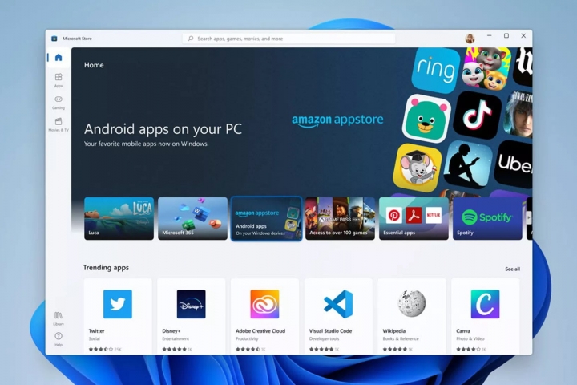This screenshot has height=385, width=577.
Task: Select the Twitter app icon
Action: pyautogui.click(x=118, y=305)
